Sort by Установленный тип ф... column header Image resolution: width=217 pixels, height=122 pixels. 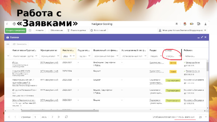tap(134, 50)
